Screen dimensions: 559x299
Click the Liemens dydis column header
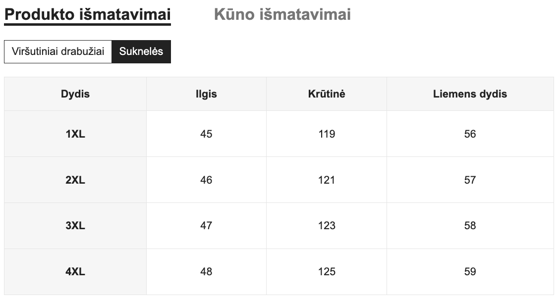(x=470, y=94)
